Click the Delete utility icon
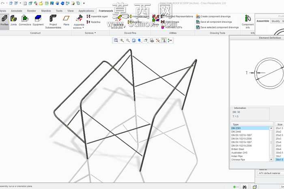The height and width of the screenshot is (189, 284). (155, 20)
